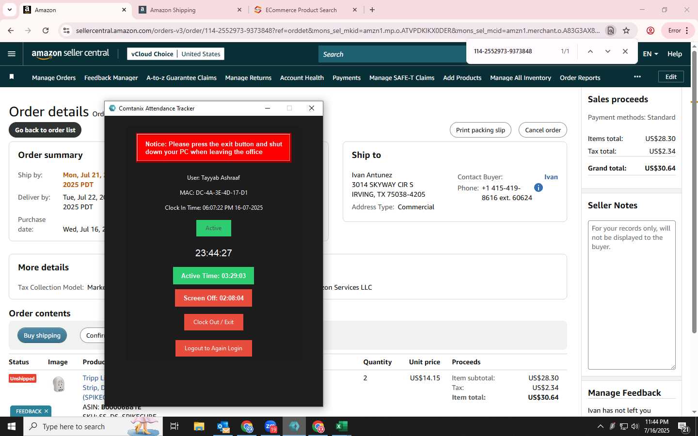698x436 pixels.
Task: Open a new browser tab
Action: (372, 10)
